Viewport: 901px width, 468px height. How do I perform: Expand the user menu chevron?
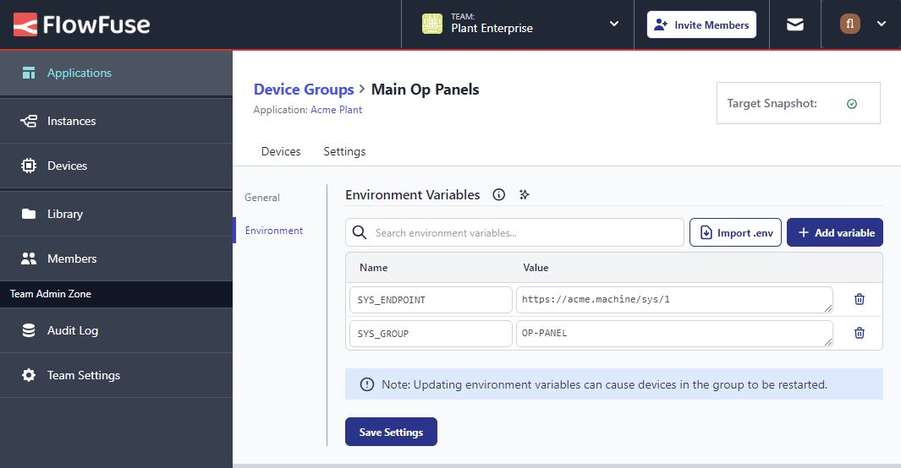[881, 24]
